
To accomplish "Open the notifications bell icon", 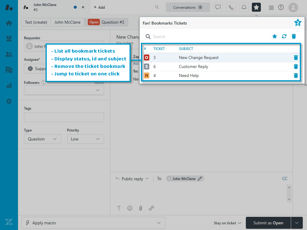I will click(244, 7).
